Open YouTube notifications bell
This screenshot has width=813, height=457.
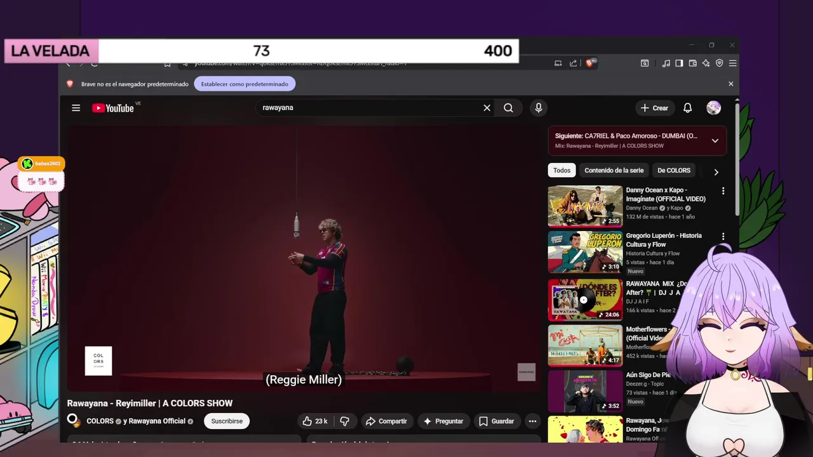tap(687, 108)
